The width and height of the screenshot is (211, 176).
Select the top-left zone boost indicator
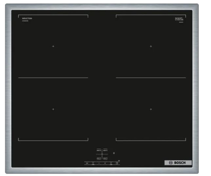coord(99,150)
